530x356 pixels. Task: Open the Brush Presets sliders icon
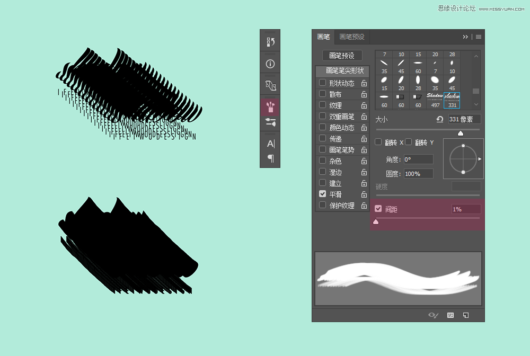pos(270,122)
